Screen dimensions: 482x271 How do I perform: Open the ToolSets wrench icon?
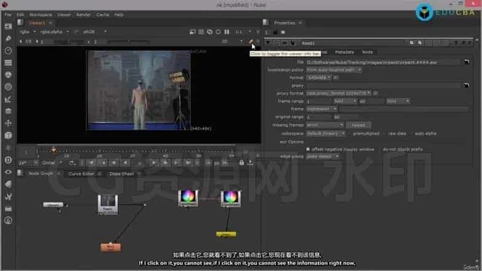click(x=9, y=196)
